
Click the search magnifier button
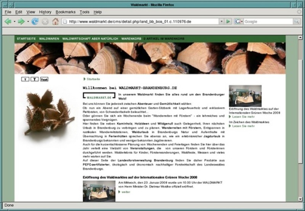coord(297,21)
